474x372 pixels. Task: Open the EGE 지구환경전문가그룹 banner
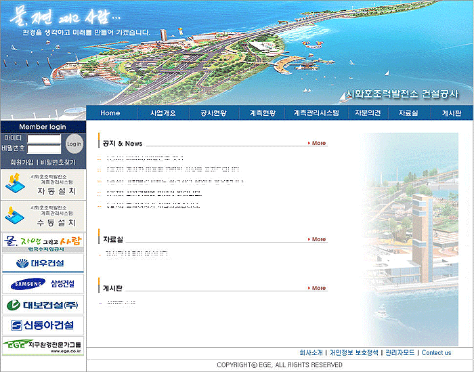click(43, 346)
